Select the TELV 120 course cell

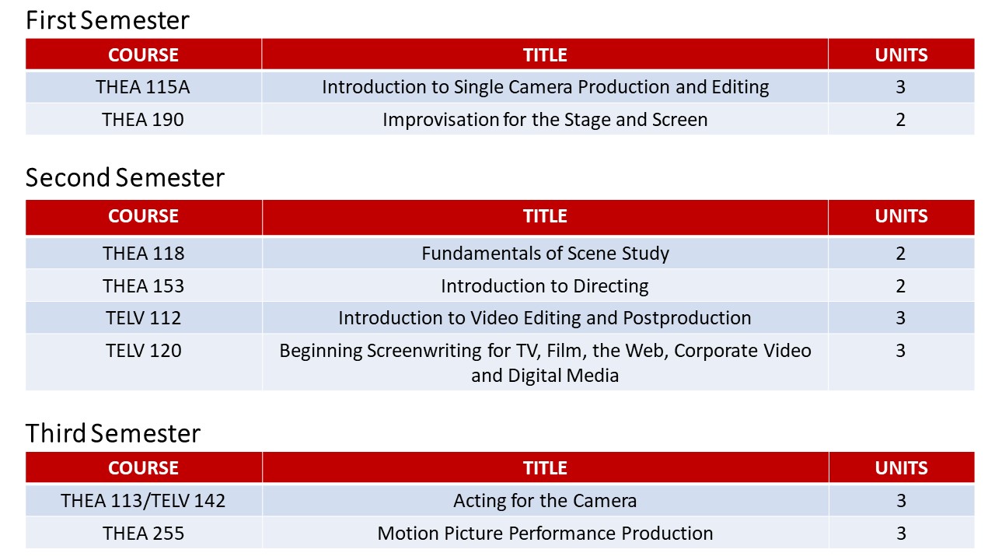coord(143,351)
